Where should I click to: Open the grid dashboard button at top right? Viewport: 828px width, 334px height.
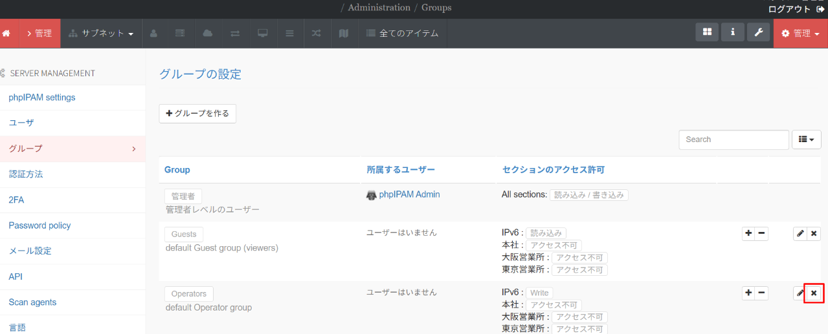point(707,32)
